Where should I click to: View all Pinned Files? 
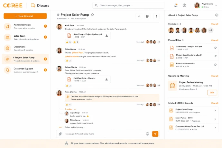pos(215,40)
